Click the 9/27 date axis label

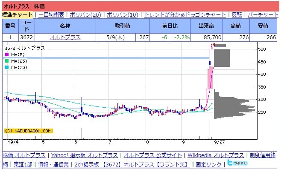pyautogui.click(x=220, y=142)
